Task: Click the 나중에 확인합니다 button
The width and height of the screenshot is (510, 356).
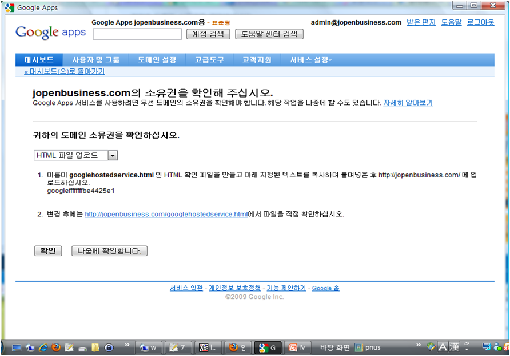Action: coord(109,251)
